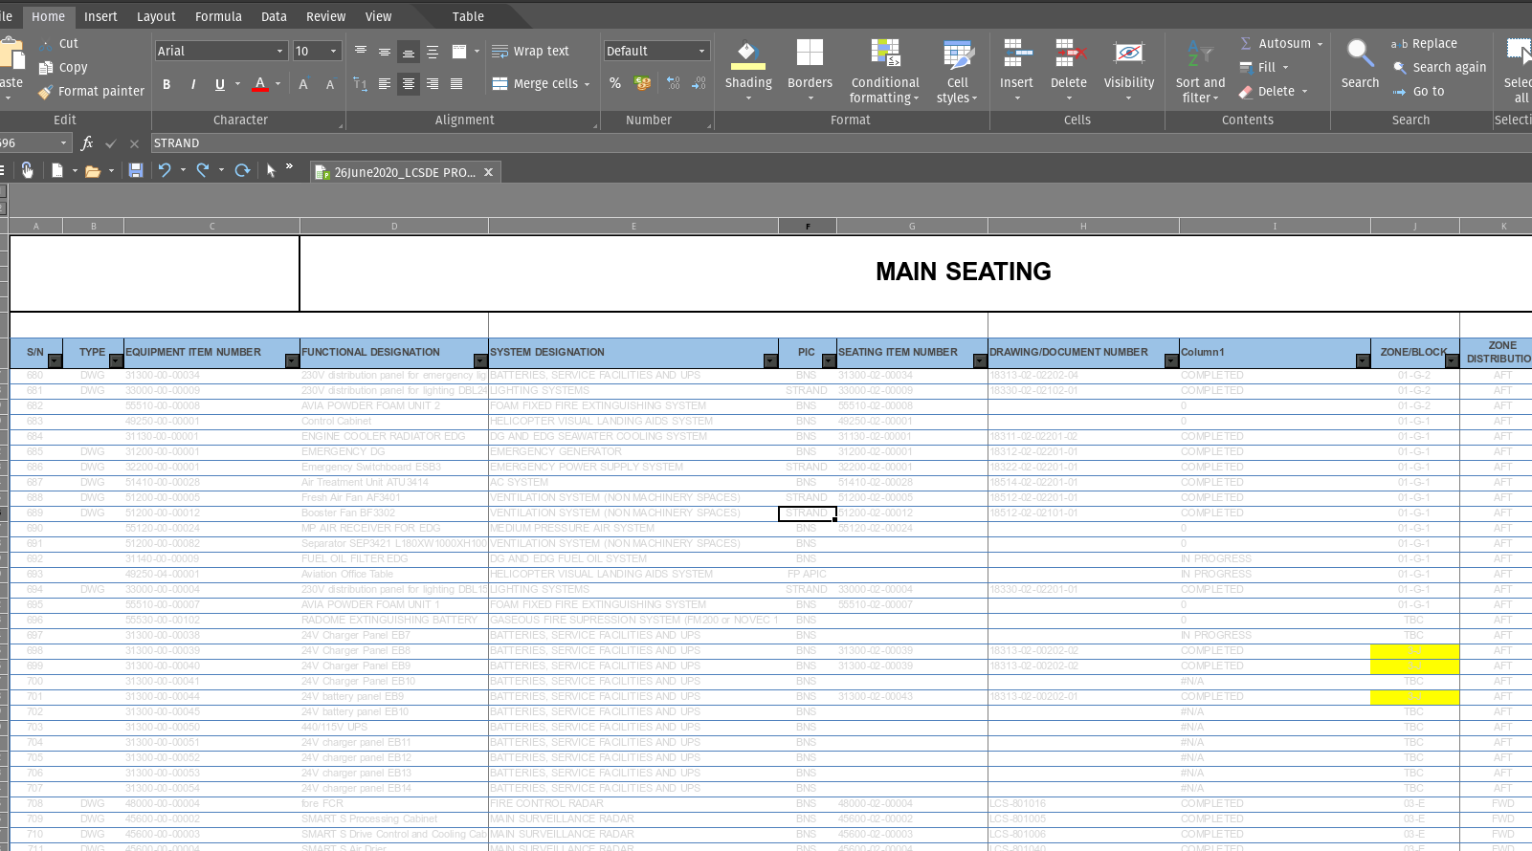Open the Data ribbon tab
Image resolution: width=1532 pixels, height=851 pixels.
pyautogui.click(x=274, y=16)
